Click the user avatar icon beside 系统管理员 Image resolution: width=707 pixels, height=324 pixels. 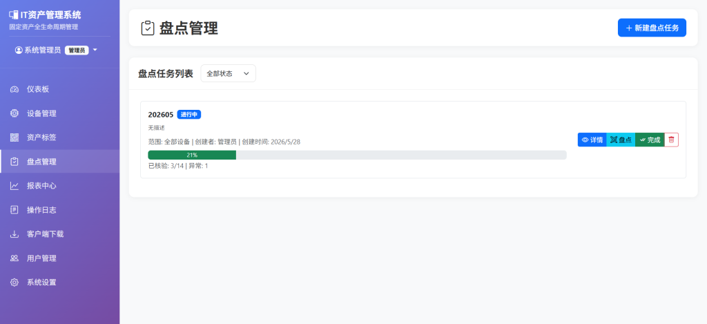click(19, 50)
